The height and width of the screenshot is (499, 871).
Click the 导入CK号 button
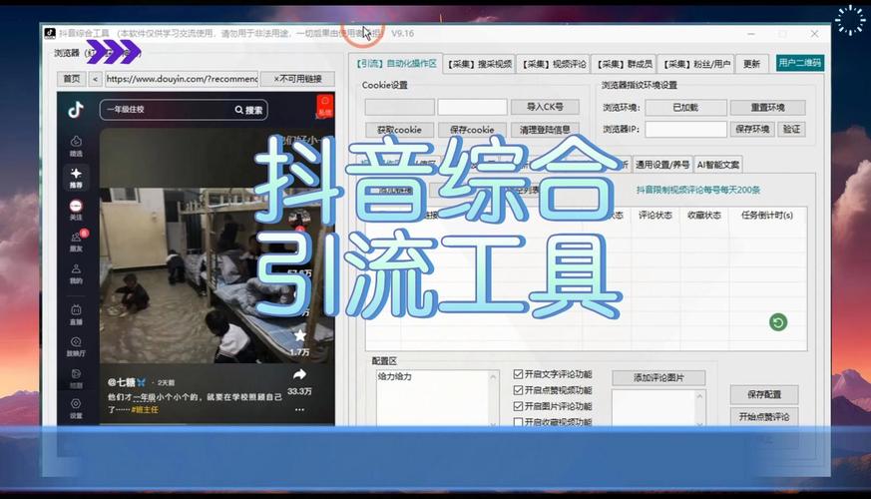click(545, 107)
